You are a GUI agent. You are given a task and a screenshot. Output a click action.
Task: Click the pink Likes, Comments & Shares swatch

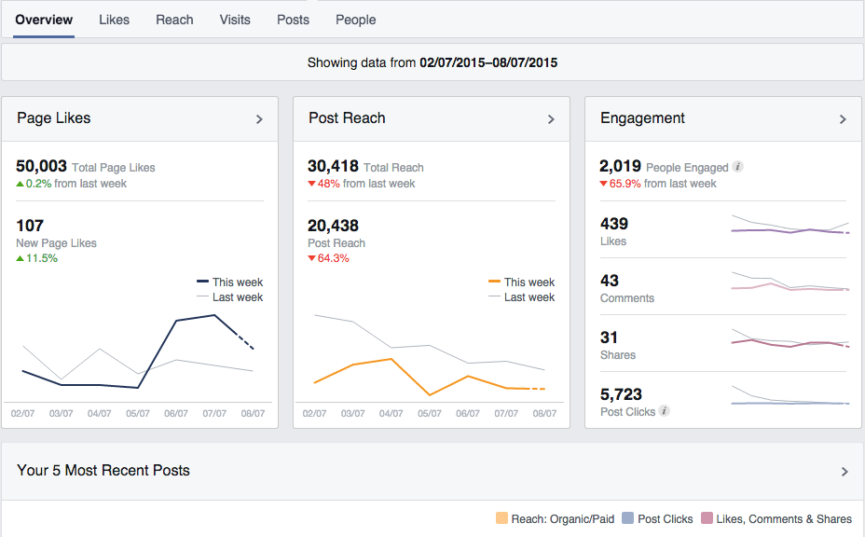[707, 519]
